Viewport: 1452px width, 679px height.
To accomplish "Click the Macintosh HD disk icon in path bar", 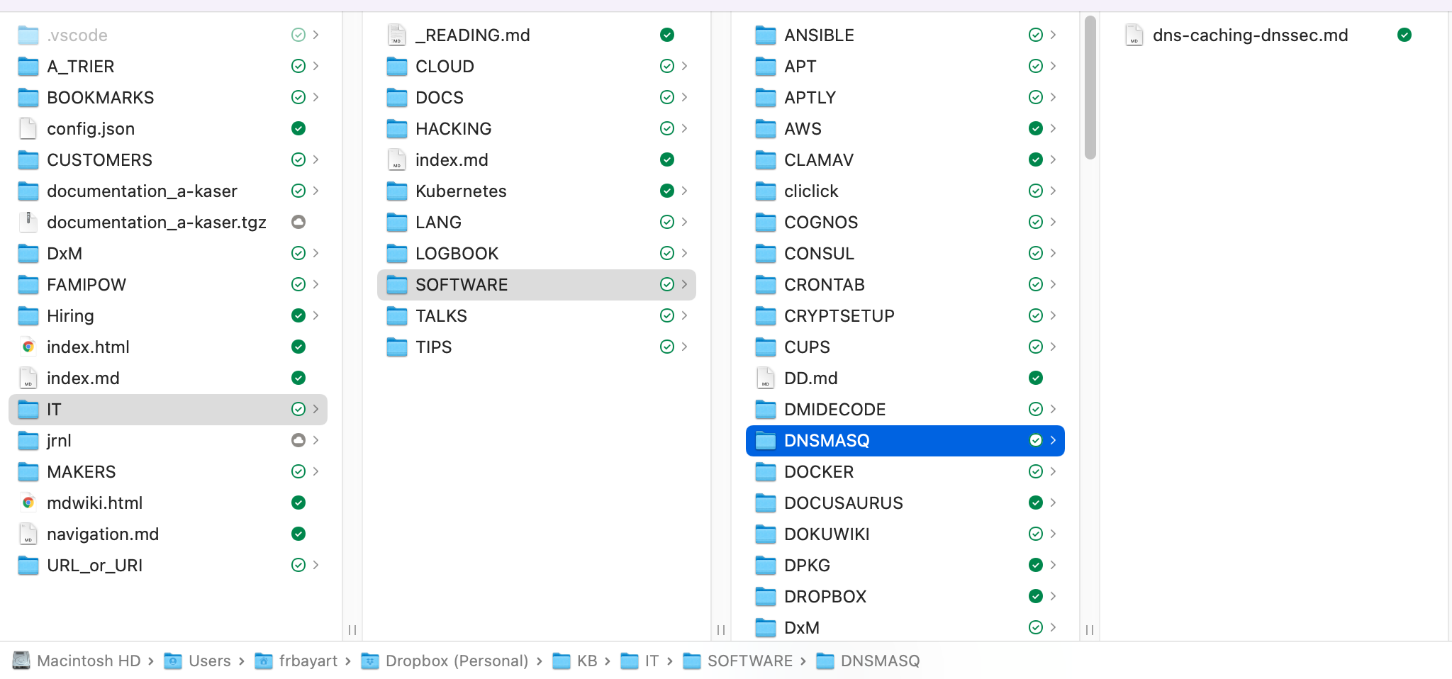I will (x=21, y=661).
